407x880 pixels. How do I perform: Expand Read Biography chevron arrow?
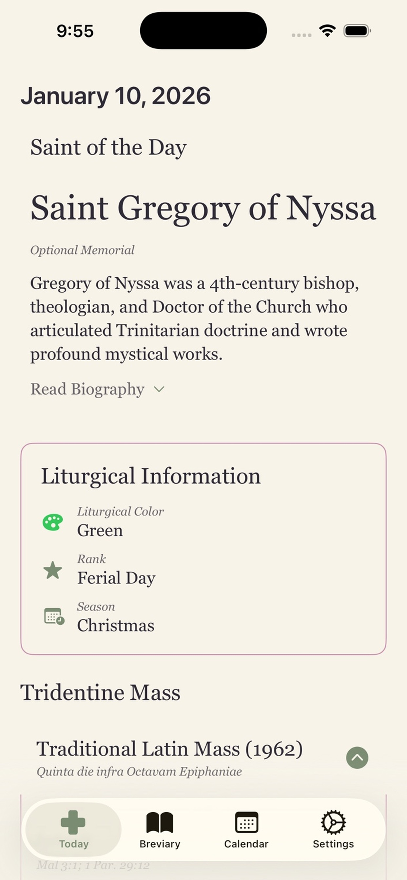coord(159,389)
